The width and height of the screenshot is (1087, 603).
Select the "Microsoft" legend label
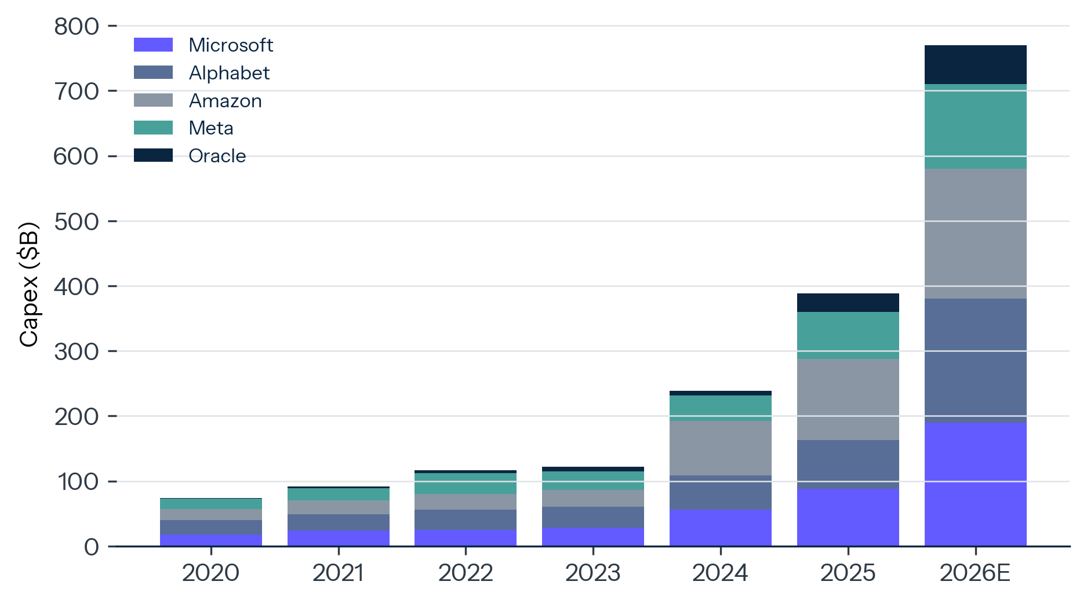tap(231, 45)
